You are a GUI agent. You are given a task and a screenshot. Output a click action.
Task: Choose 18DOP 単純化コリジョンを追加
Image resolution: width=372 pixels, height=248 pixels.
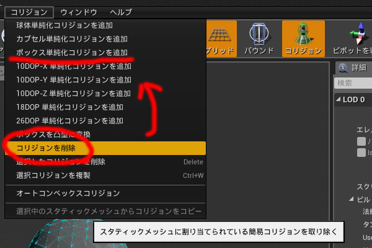(105, 107)
